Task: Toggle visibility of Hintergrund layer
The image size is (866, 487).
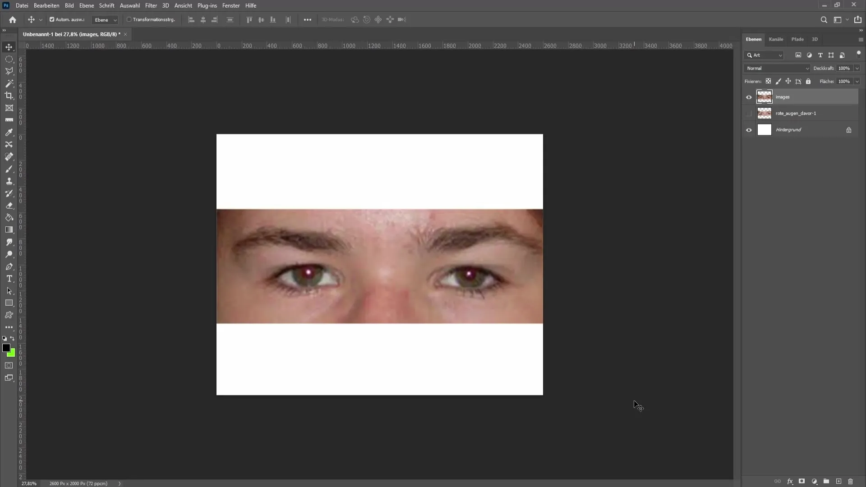Action: tap(749, 129)
